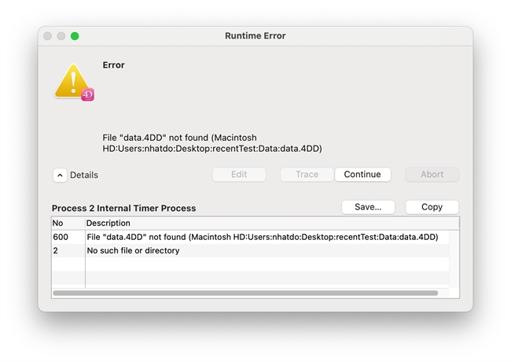Click the "Description" column header
511x362 pixels.
click(x=108, y=223)
